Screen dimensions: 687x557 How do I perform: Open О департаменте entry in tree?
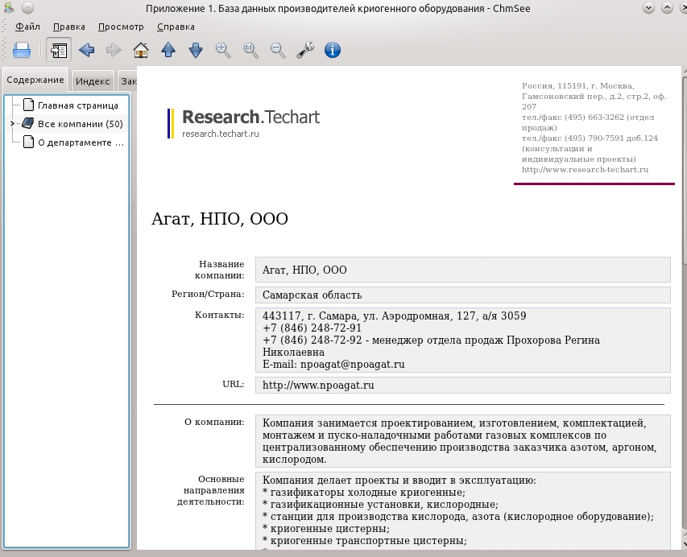81,142
